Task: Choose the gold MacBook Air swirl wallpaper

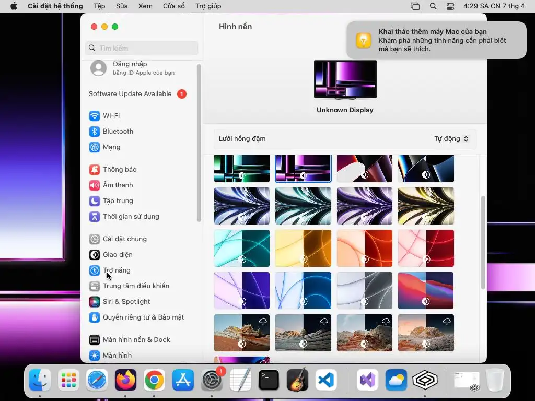Action: (426, 206)
